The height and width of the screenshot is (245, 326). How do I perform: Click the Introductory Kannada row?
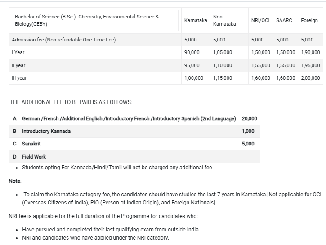(x=46, y=131)
